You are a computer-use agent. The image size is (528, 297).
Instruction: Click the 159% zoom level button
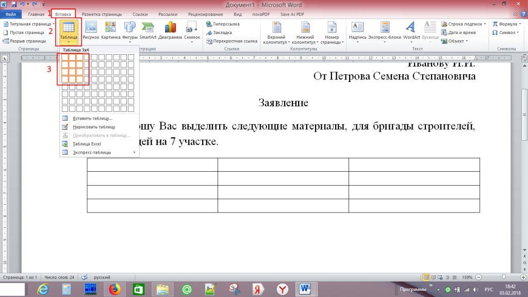pyautogui.click(x=467, y=277)
